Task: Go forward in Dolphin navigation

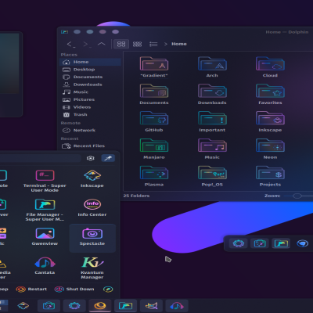Action: 86,44
